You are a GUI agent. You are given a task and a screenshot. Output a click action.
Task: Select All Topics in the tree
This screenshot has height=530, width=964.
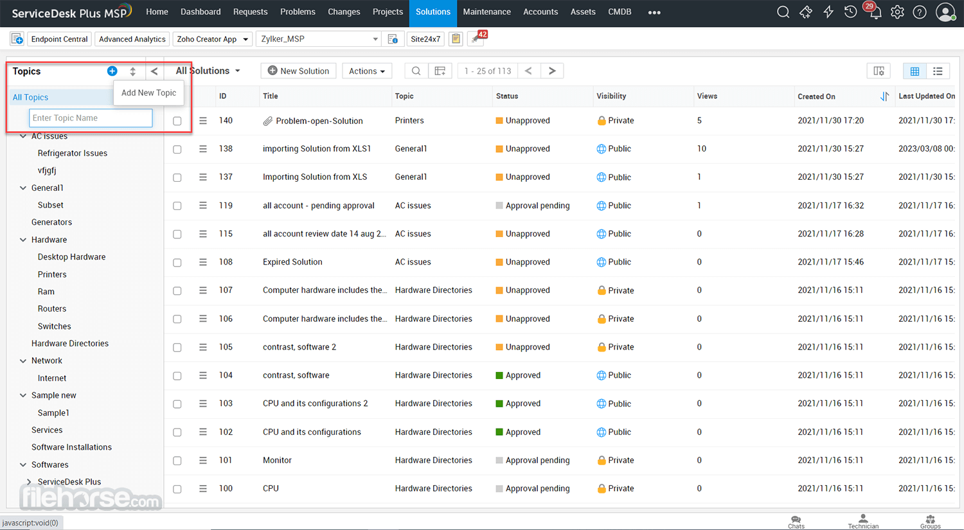pos(31,98)
